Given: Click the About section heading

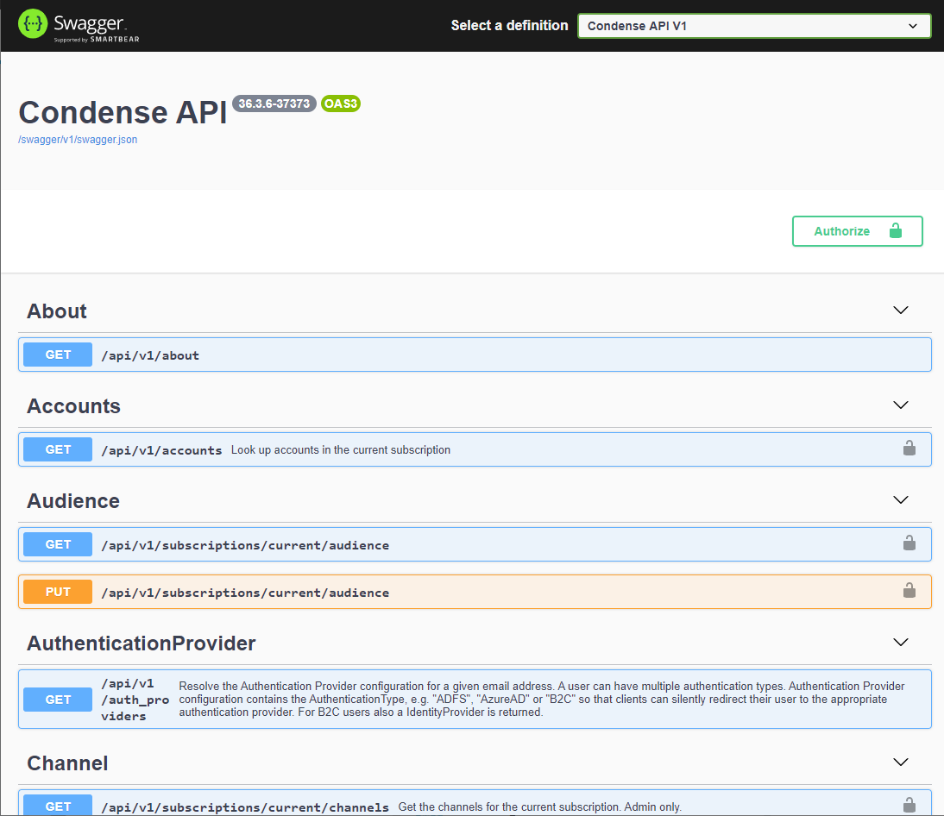Looking at the screenshot, I should tap(57, 311).
